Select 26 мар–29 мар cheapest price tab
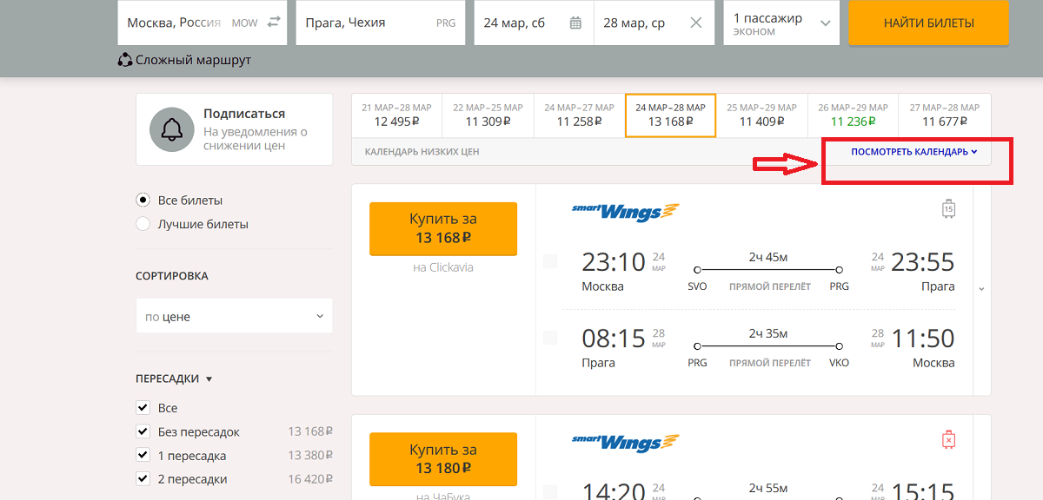This screenshot has height=500, width=1043. [853, 115]
